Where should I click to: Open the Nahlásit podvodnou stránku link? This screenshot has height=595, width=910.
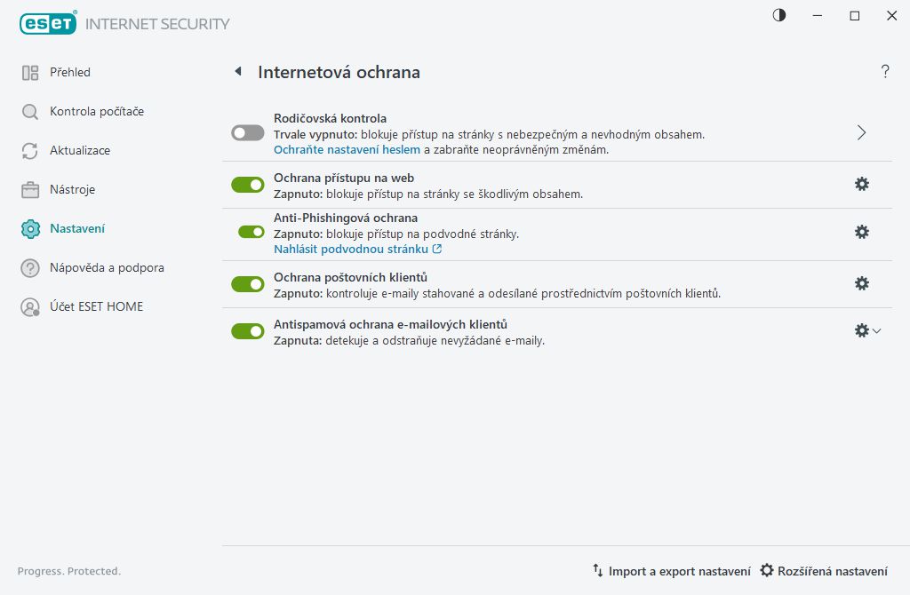pos(357,249)
